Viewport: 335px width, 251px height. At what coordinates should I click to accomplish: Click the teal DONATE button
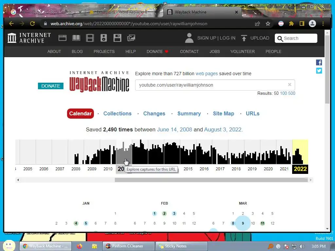click(x=51, y=86)
